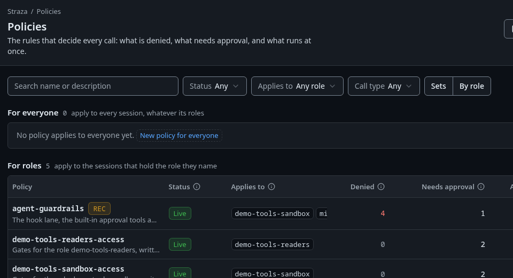Click the For everyone section heading

[33, 113]
